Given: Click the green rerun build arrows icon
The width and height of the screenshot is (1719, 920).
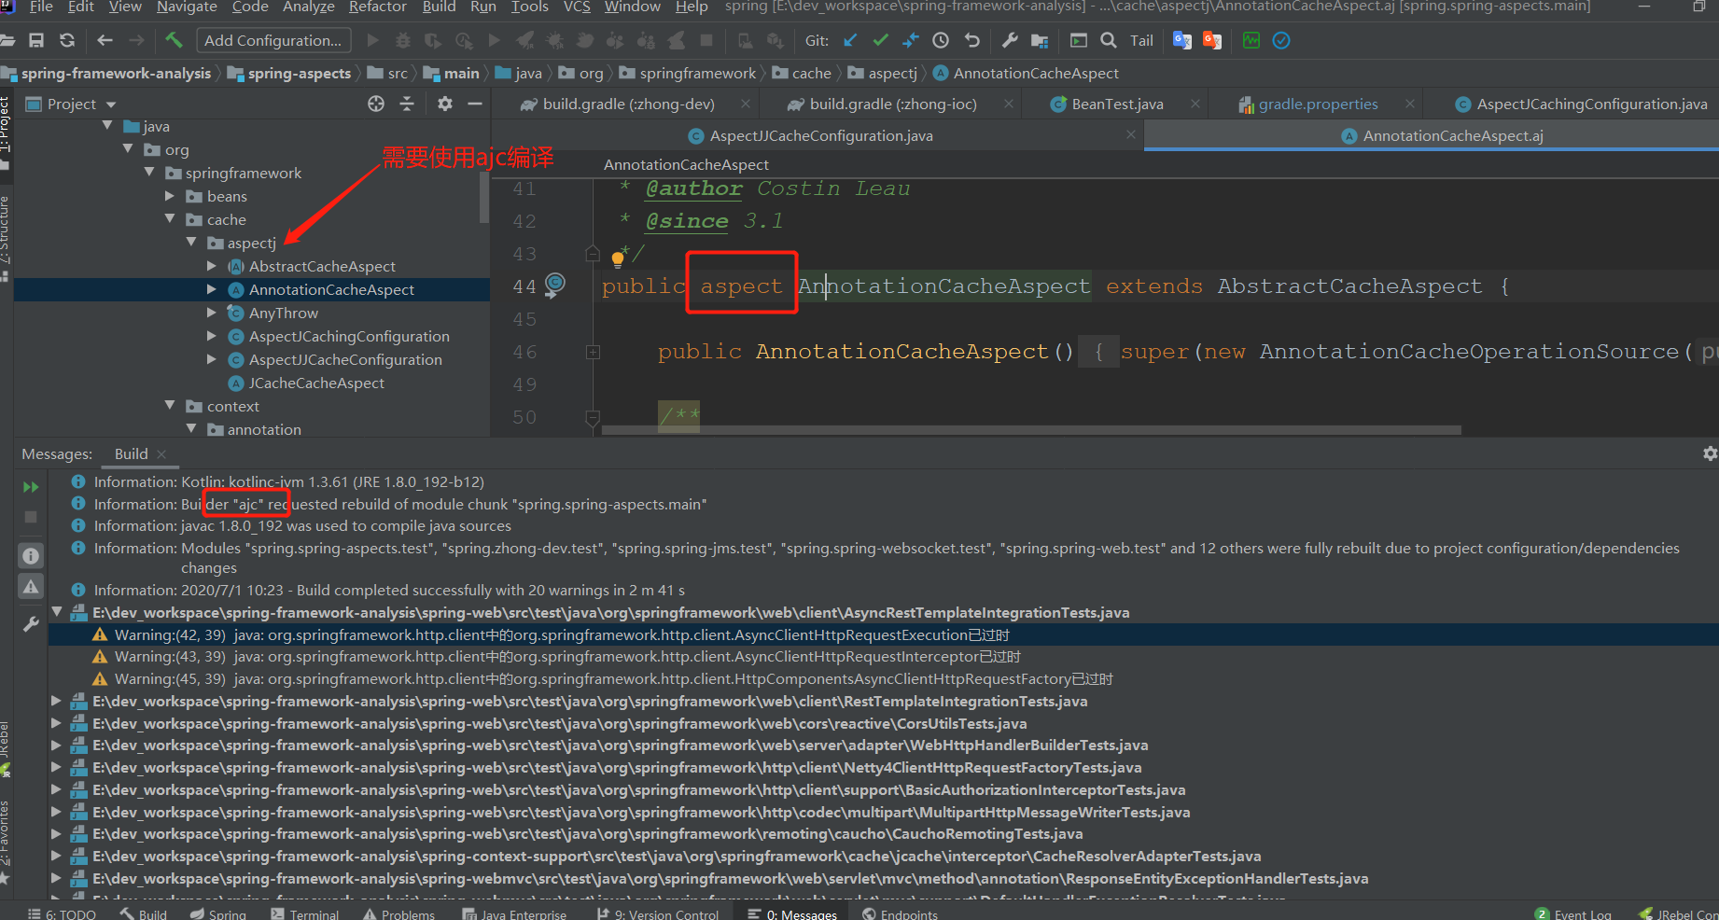Looking at the screenshot, I should [x=31, y=487].
